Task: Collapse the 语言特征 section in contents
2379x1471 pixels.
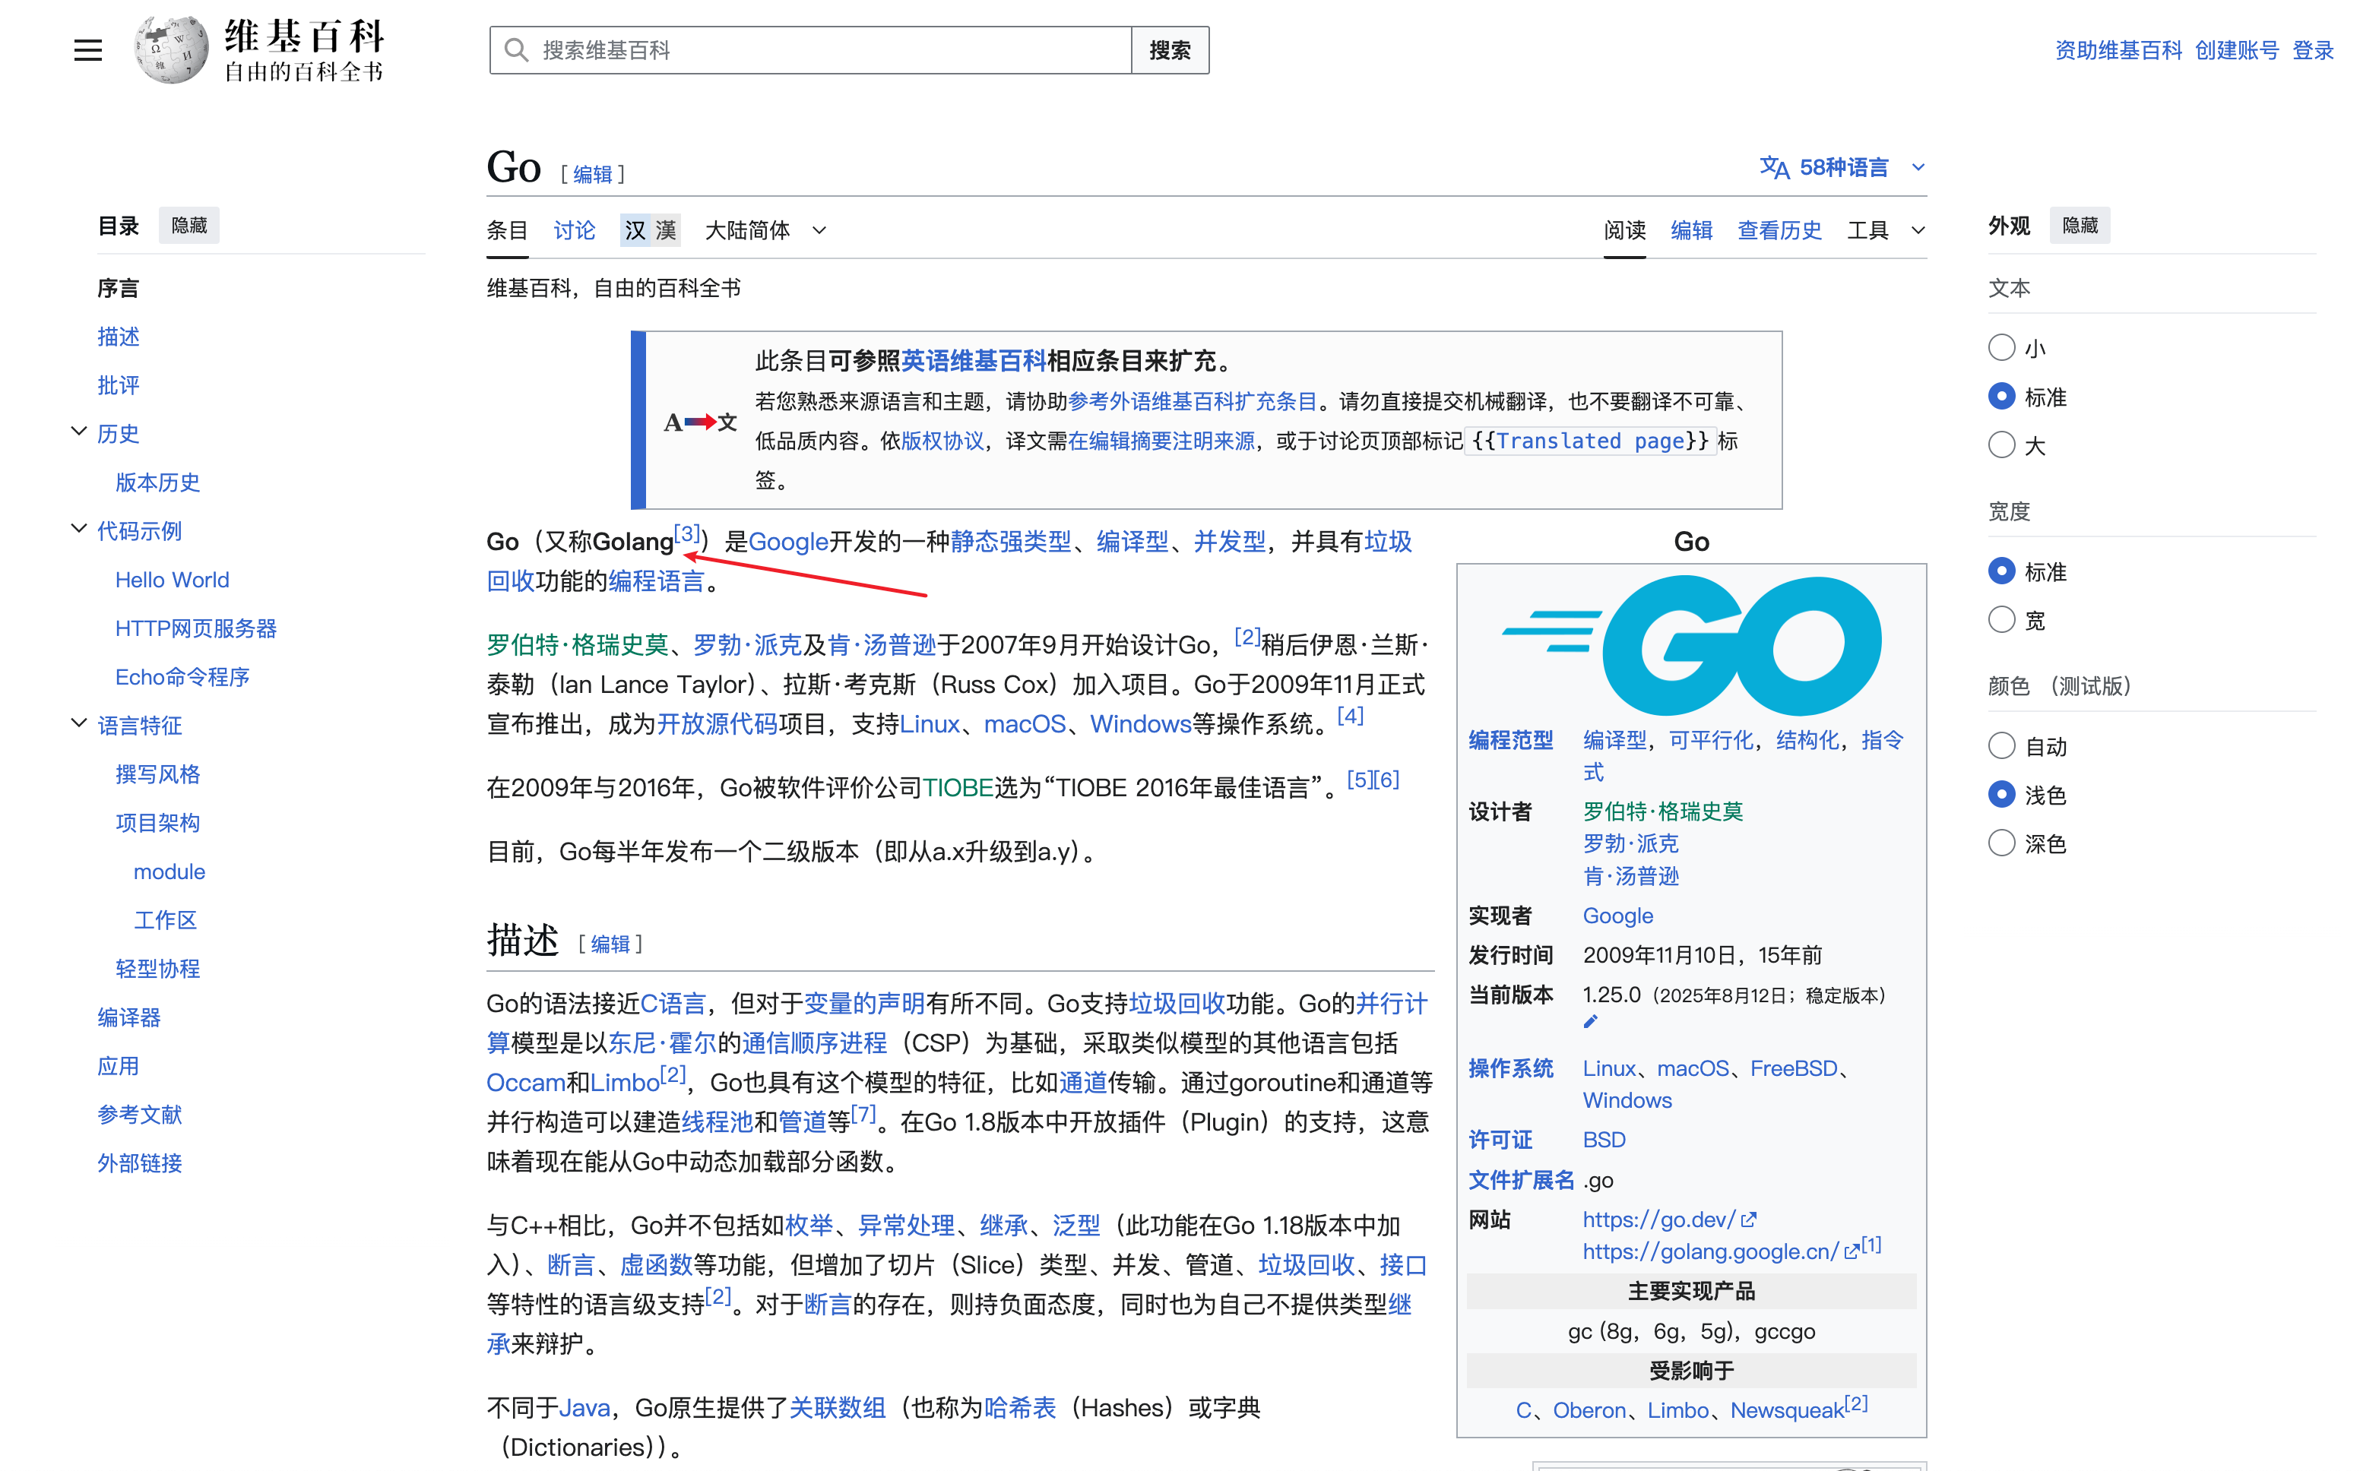Action: click(x=79, y=724)
